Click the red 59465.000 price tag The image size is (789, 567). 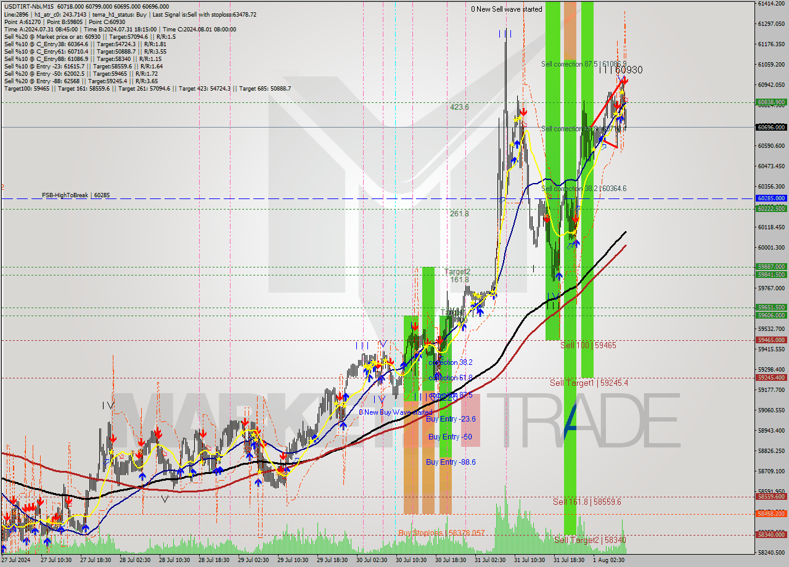click(771, 340)
